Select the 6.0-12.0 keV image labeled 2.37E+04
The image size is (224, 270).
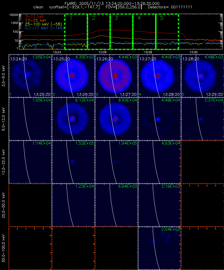[x=202, y=119]
